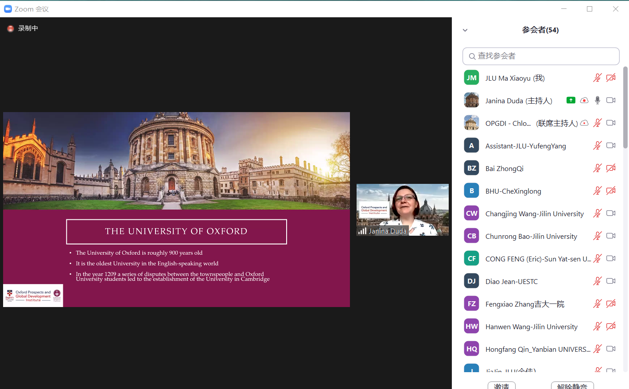Click the camera icon for Chunrong Bao-Jilin University

[611, 236]
